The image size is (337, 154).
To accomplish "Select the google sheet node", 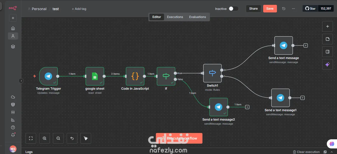I will click(x=95, y=76).
